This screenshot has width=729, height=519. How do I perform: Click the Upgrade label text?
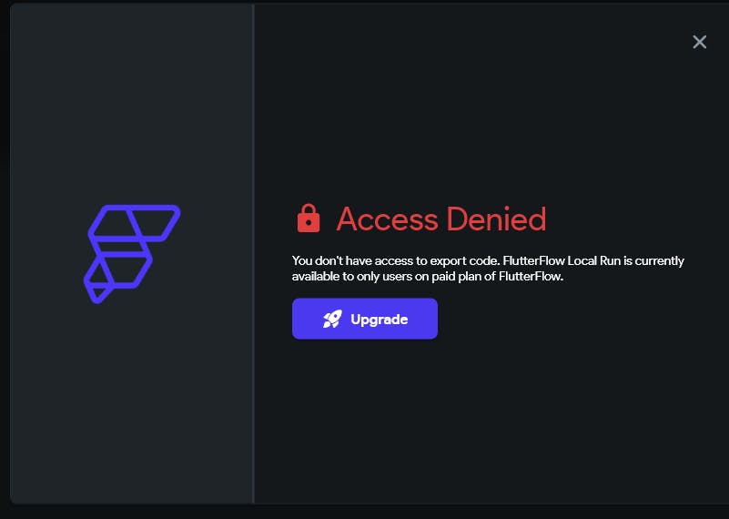379,319
